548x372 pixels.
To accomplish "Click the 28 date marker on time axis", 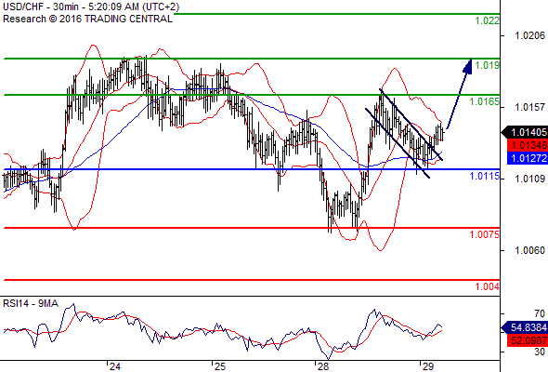I will tap(323, 366).
